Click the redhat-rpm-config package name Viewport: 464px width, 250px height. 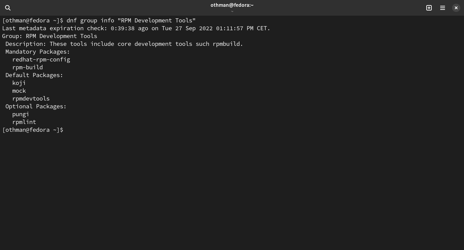point(41,59)
